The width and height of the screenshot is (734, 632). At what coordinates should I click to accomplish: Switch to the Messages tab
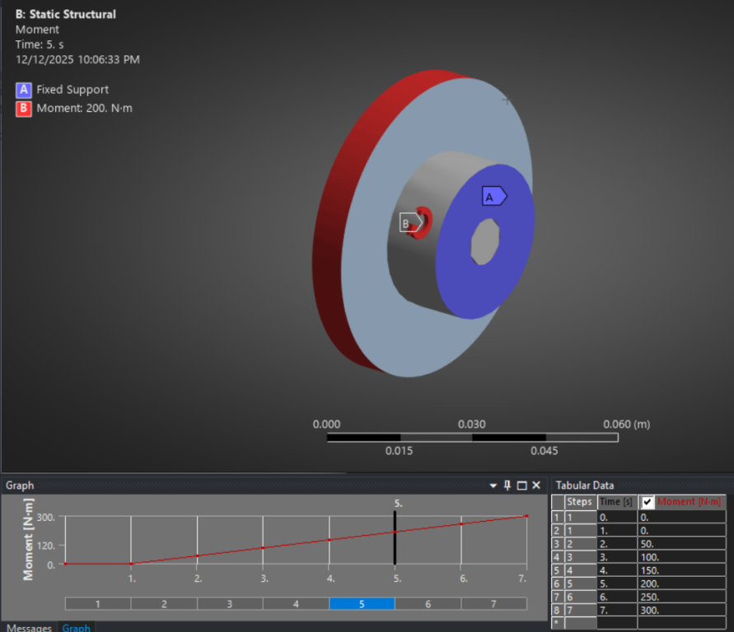pyautogui.click(x=29, y=628)
